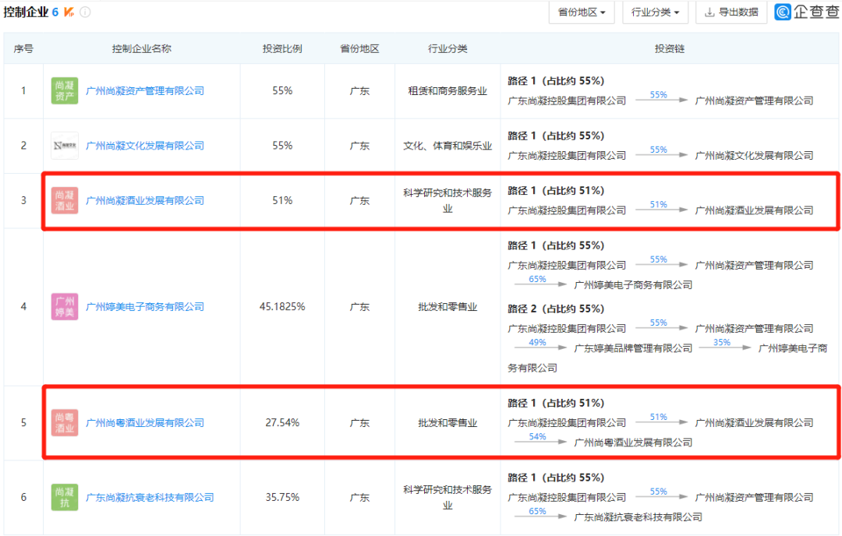Click 租赁和商务服务业 industry cell
Viewport: 842px width, 536px height.
click(x=448, y=90)
